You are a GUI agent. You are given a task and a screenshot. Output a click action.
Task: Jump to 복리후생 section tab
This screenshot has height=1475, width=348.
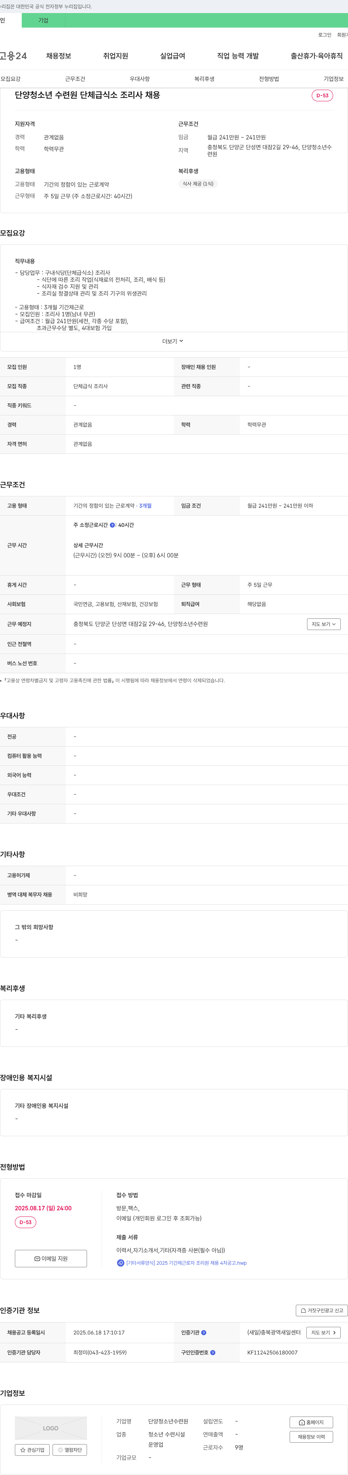[204, 79]
